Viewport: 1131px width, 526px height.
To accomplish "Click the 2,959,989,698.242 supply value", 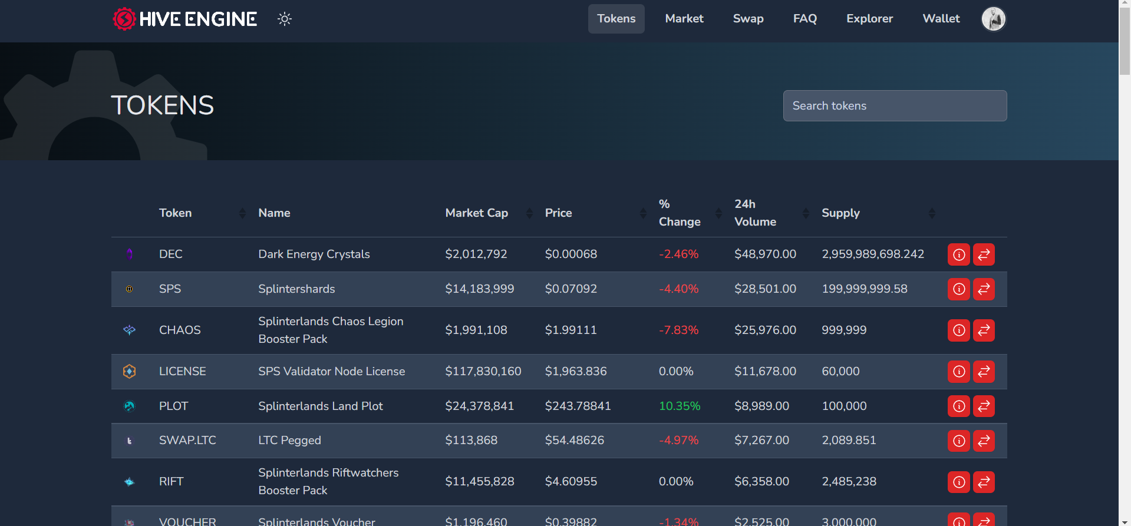I will click(873, 254).
